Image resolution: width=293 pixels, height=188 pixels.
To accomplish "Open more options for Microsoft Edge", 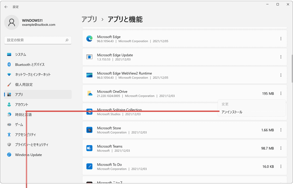I will tap(281, 39).
